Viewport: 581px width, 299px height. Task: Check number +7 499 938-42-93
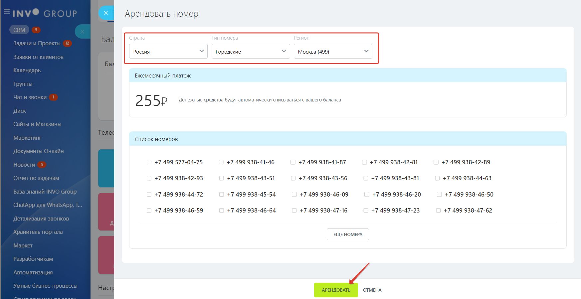click(x=149, y=178)
